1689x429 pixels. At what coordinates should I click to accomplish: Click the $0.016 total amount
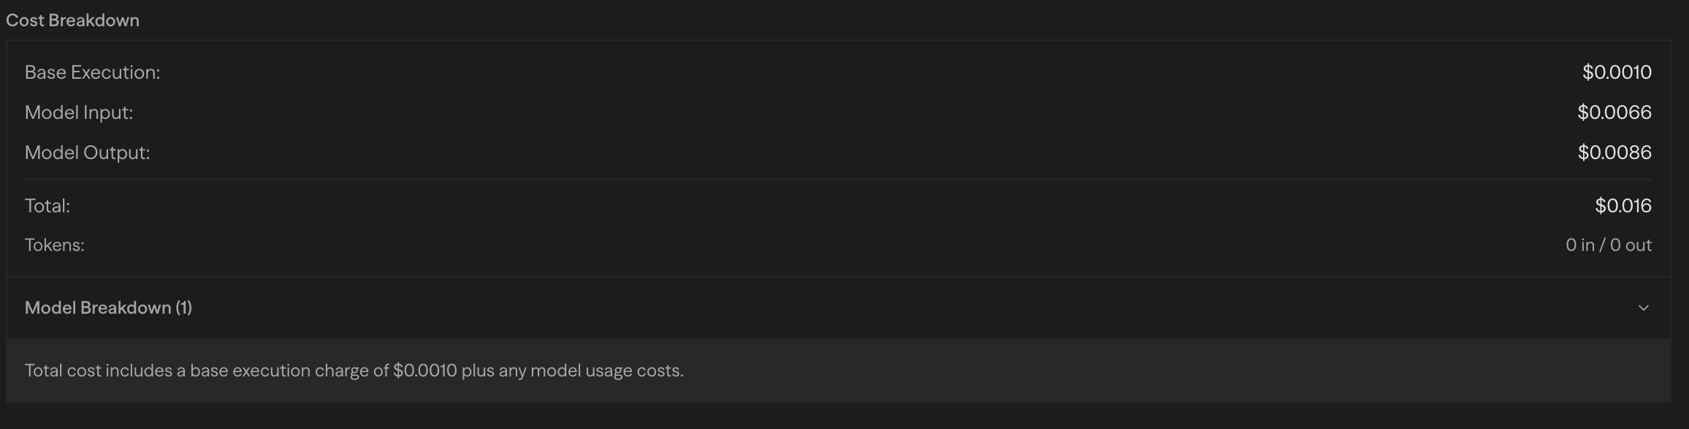[1623, 206]
